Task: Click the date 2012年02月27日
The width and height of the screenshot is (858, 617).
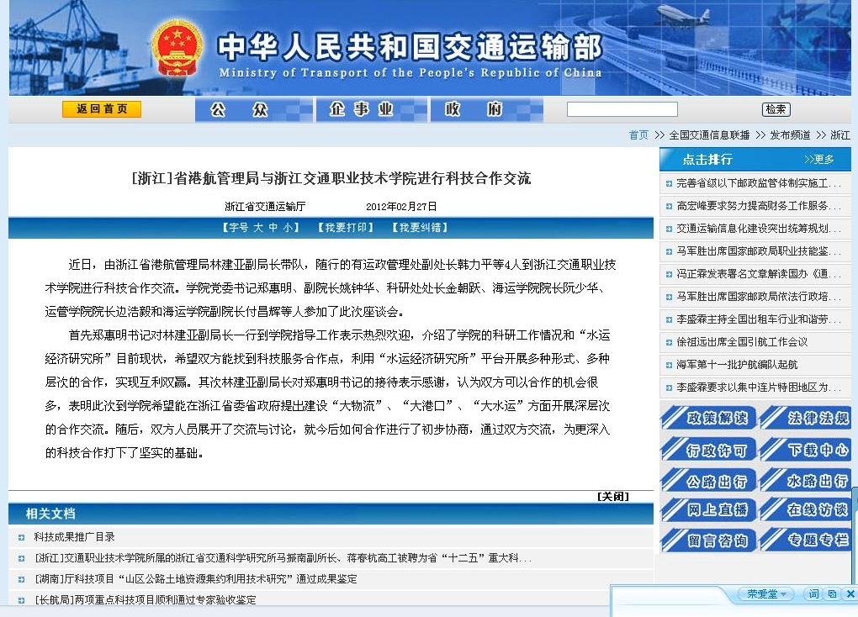Action: (x=401, y=206)
